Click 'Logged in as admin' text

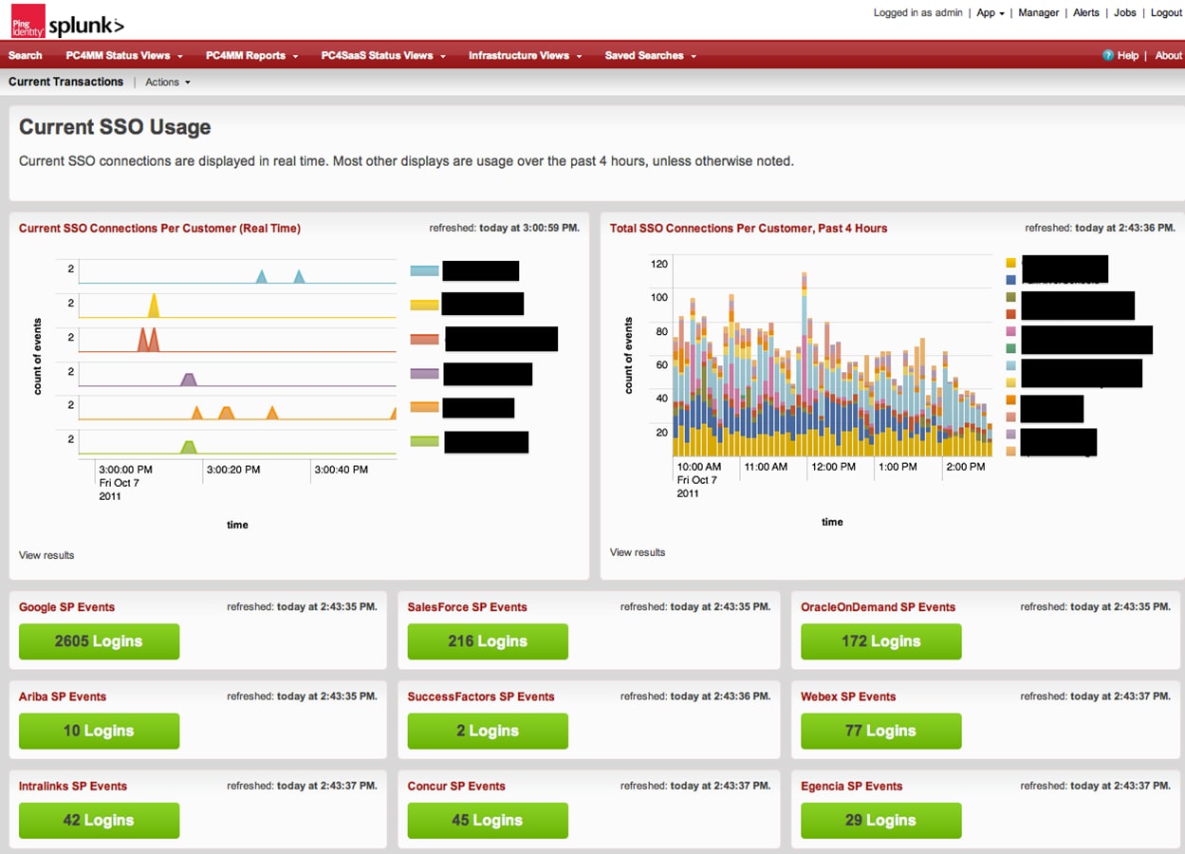click(917, 13)
